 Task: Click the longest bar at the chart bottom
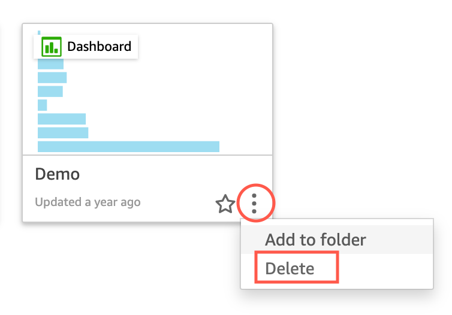click(128, 147)
